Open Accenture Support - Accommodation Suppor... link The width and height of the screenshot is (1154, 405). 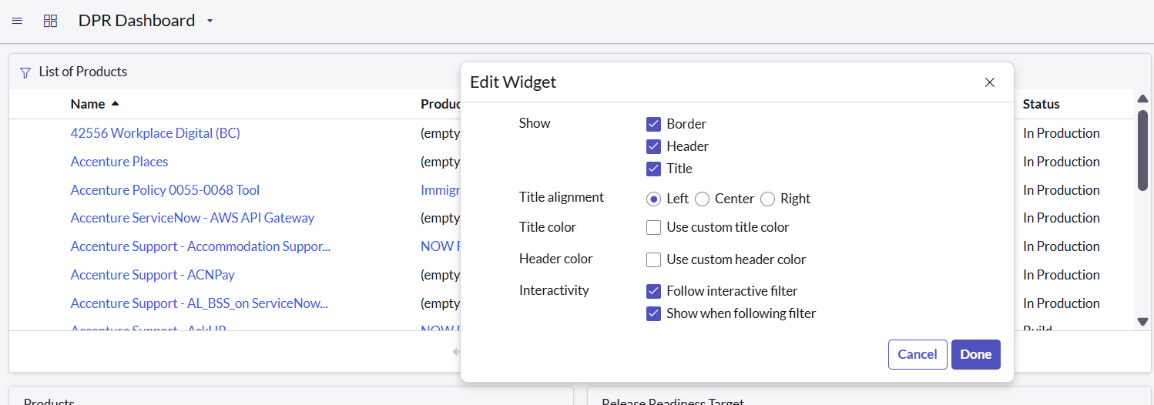tap(200, 246)
